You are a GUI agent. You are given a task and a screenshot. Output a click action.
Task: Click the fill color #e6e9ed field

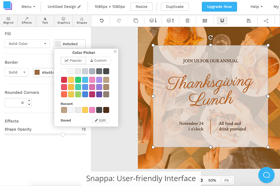pos(70,44)
